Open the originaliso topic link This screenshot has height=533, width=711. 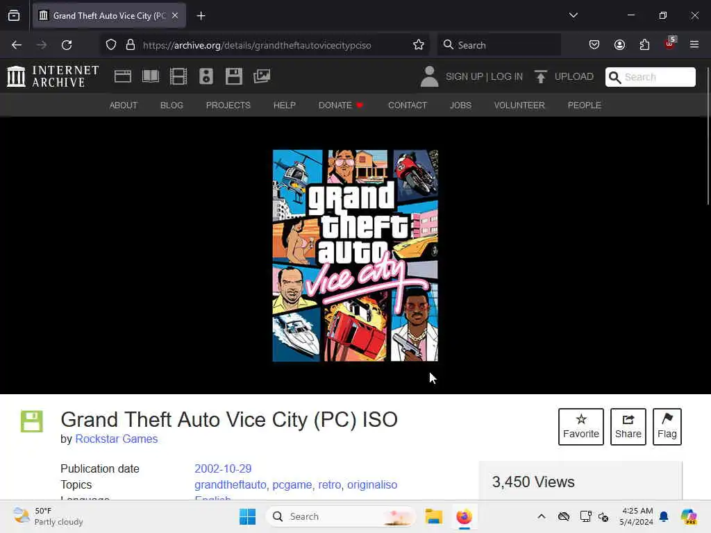(x=372, y=484)
